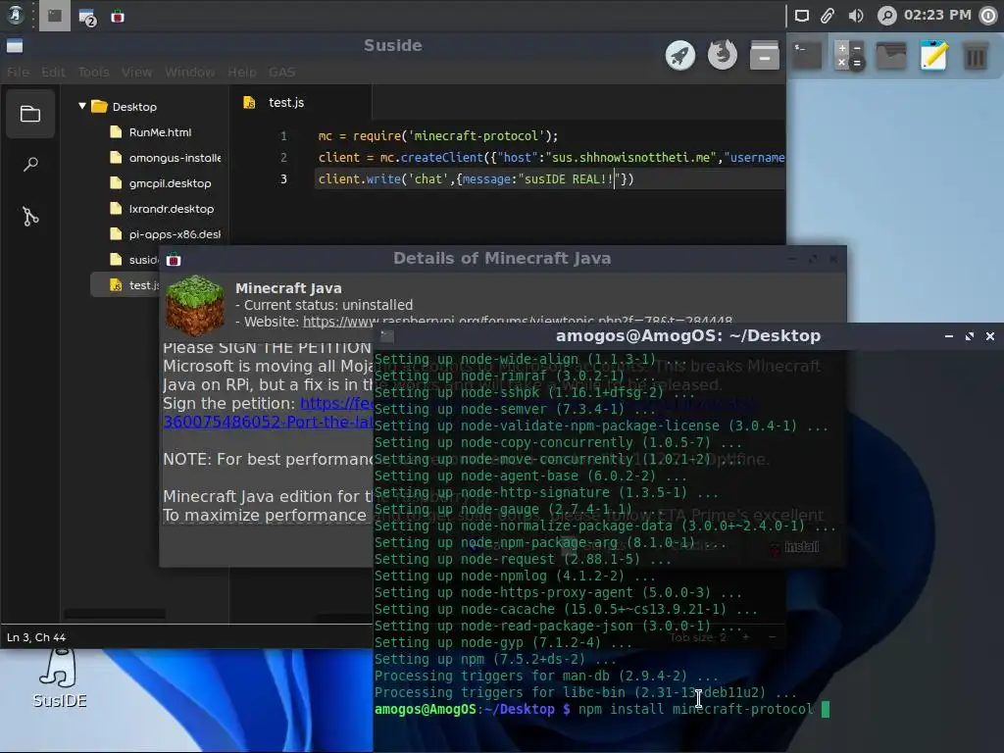Open the Explorer panel folder icon in Suside
Image resolution: width=1004 pixels, height=753 pixels.
pyautogui.click(x=30, y=114)
